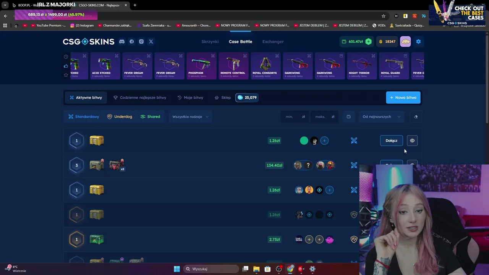Select the favorites star icon
This screenshot has width=489, height=275.
[66, 75]
